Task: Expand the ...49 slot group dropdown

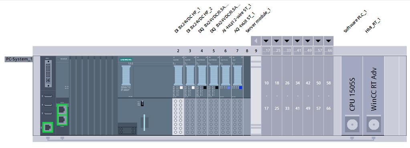Action: pyautogui.click(x=308, y=41)
